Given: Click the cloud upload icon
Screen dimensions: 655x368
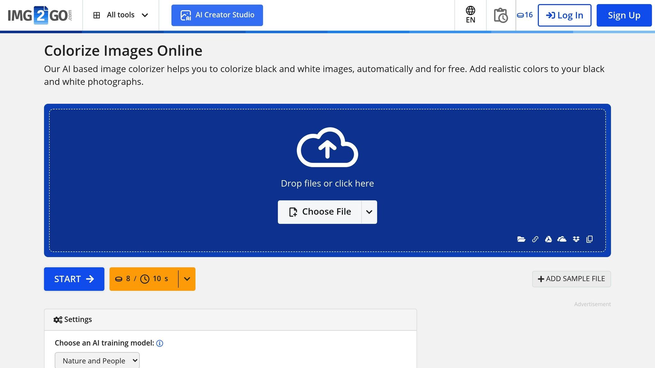Looking at the screenshot, I should [x=327, y=147].
